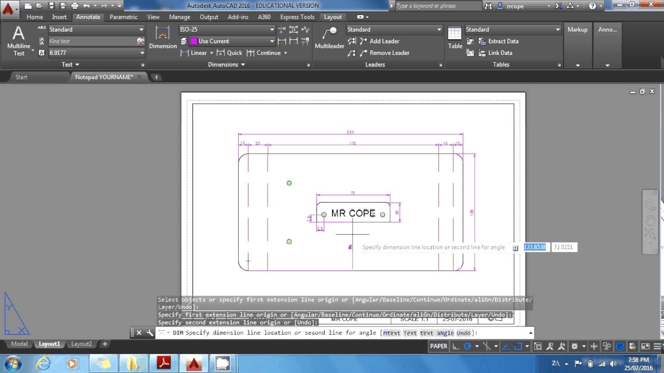This screenshot has width=664, height=373.
Task: Click the Open file icon in quick access
Action: (x=39, y=6)
